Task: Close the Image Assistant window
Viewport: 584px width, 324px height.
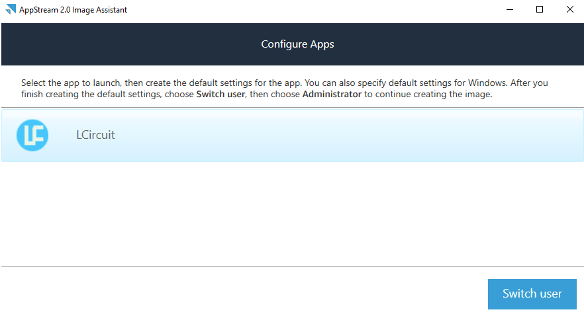Action: (x=569, y=9)
